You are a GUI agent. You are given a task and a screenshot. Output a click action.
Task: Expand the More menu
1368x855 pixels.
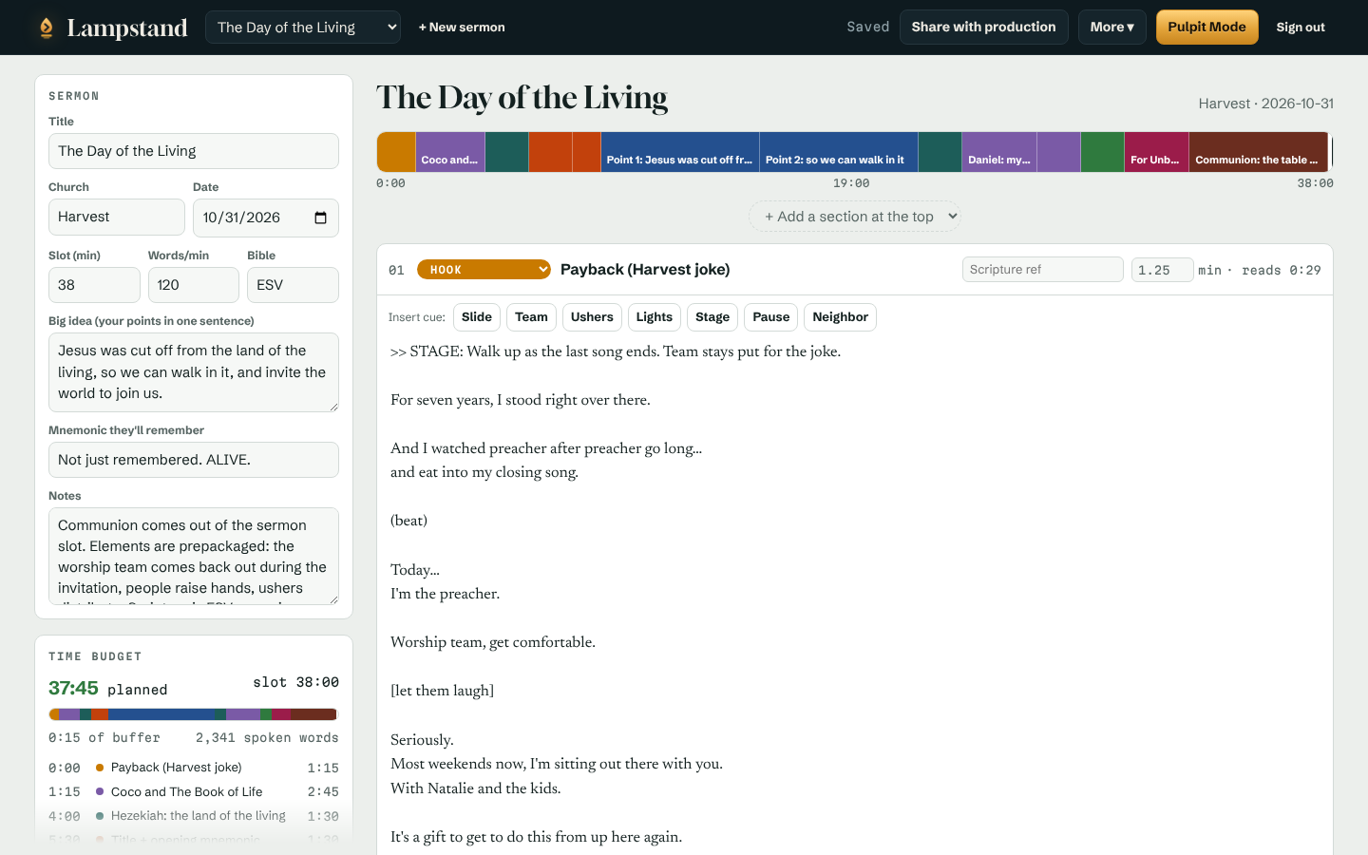coord(1111,28)
